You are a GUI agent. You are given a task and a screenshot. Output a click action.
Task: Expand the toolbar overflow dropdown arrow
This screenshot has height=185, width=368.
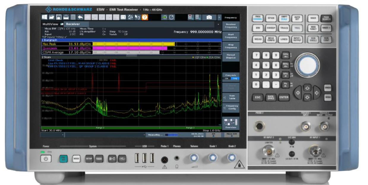[x=219, y=18]
